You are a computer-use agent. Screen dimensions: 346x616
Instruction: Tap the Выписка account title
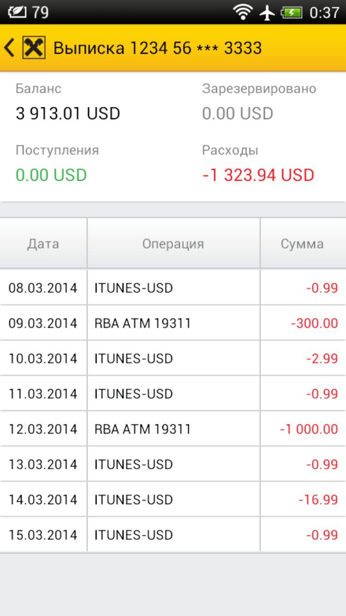pyautogui.click(x=157, y=48)
